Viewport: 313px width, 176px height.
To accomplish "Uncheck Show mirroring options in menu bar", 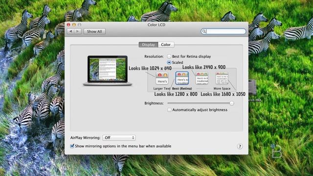I will (x=72, y=146).
